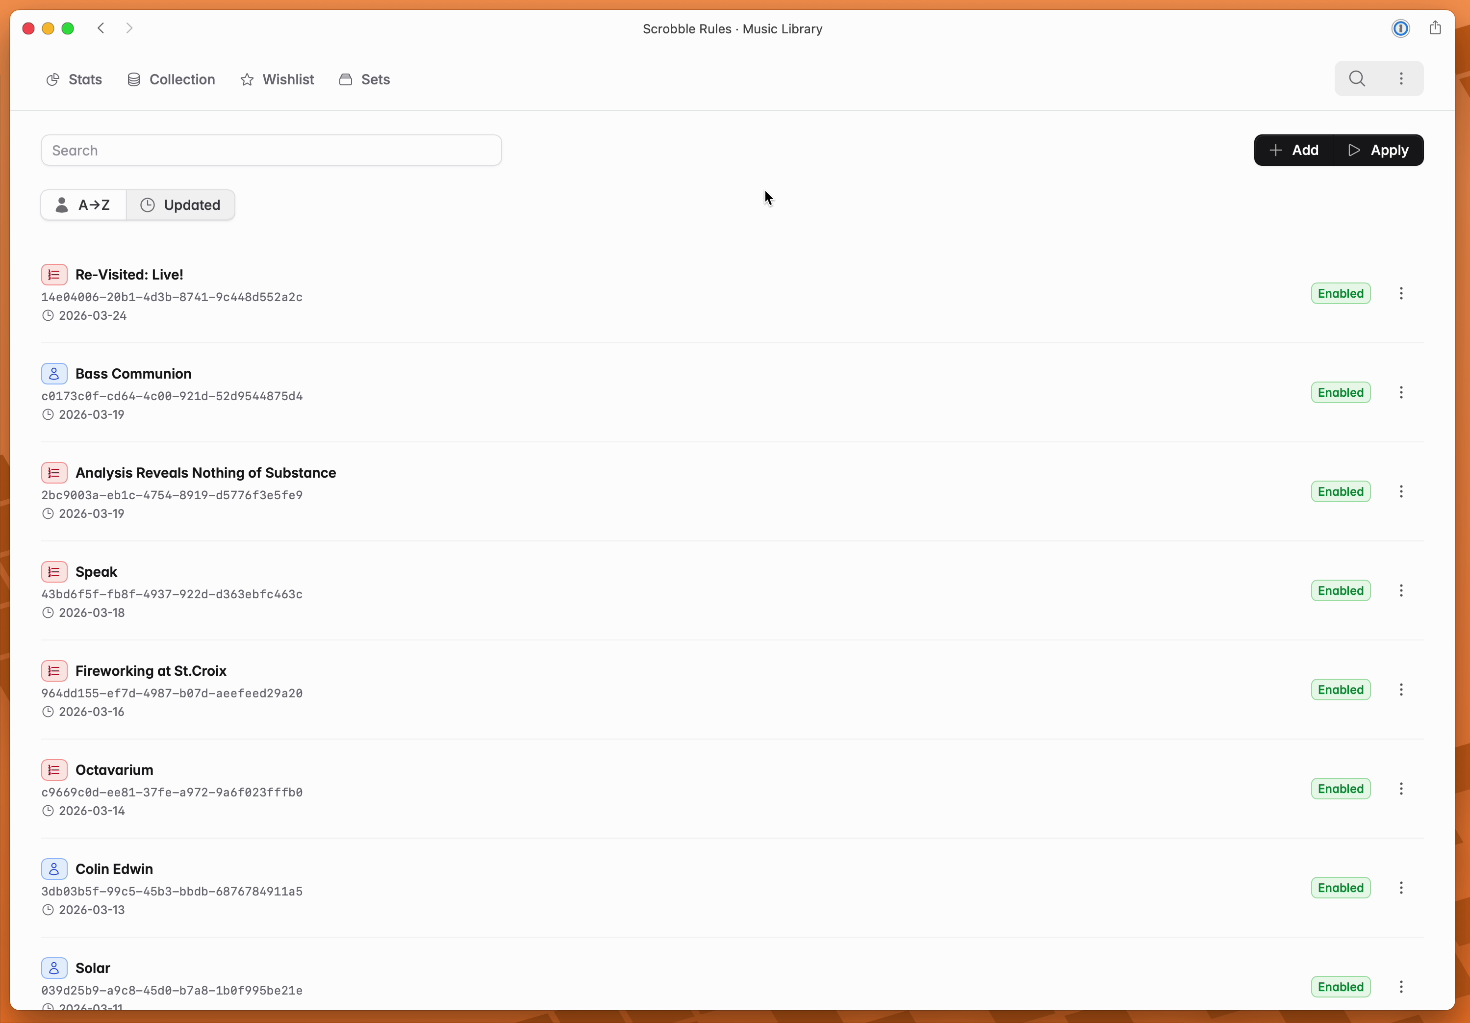Image resolution: width=1470 pixels, height=1023 pixels.
Task: Toggle Enabled badge for Re-Visited: Live!
Action: pos(1341,294)
